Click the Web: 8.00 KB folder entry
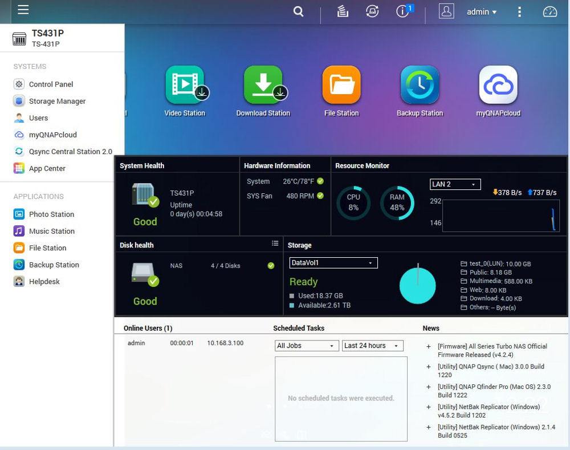The width and height of the screenshot is (570, 450). (483, 290)
